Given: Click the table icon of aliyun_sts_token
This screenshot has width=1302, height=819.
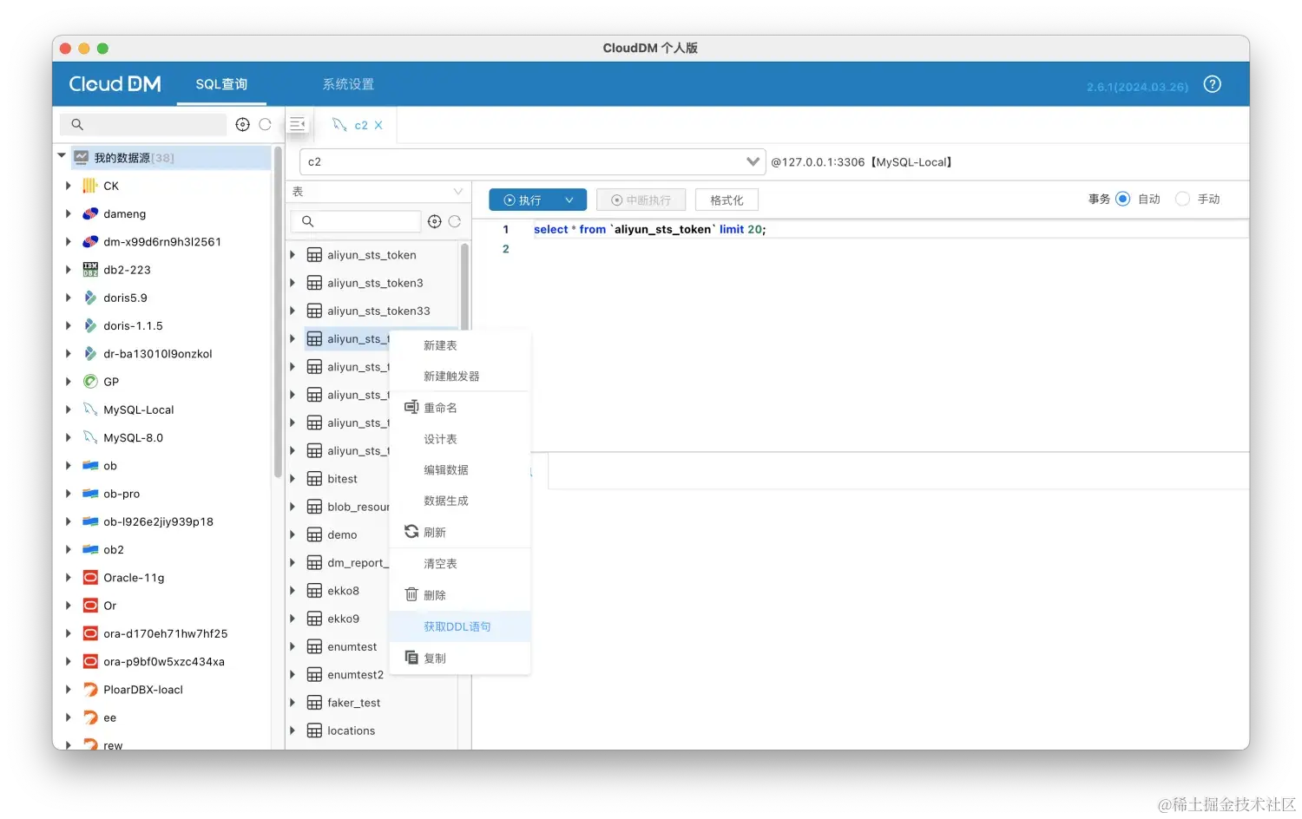Looking at the screenshot, I should 314,255.
